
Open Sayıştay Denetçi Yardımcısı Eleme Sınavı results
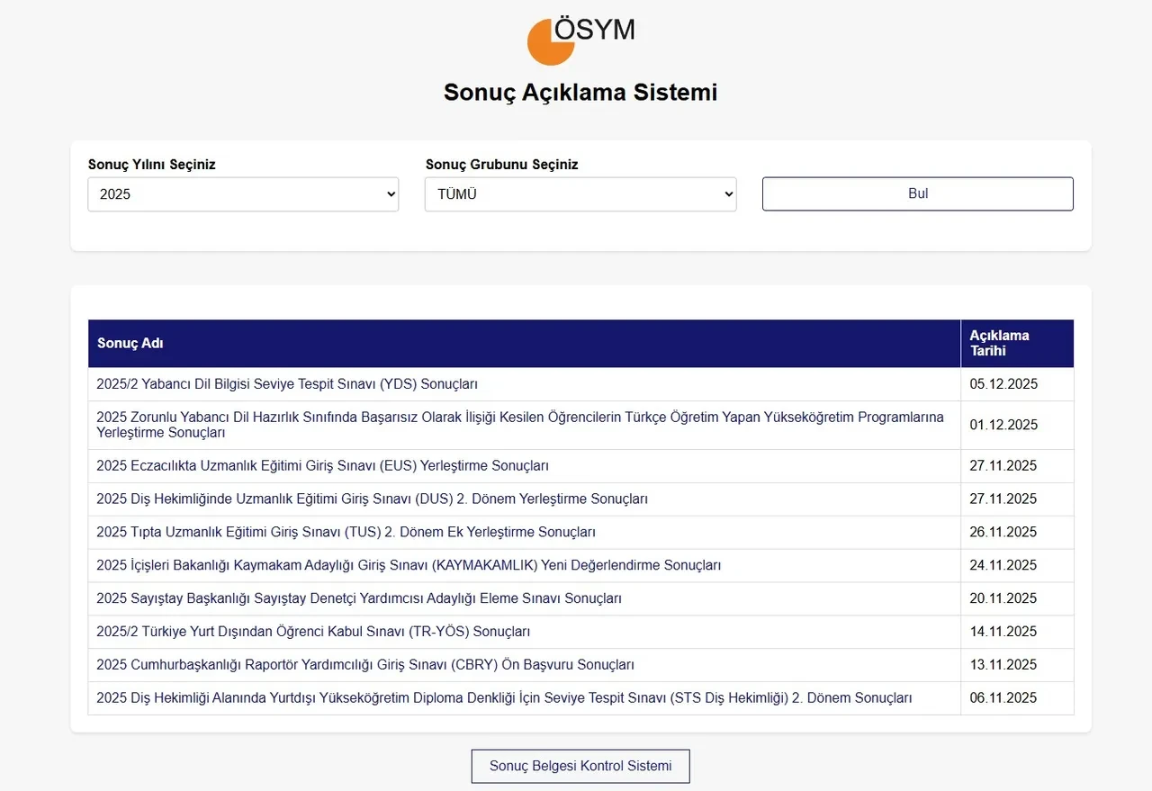tap(359, 599)
